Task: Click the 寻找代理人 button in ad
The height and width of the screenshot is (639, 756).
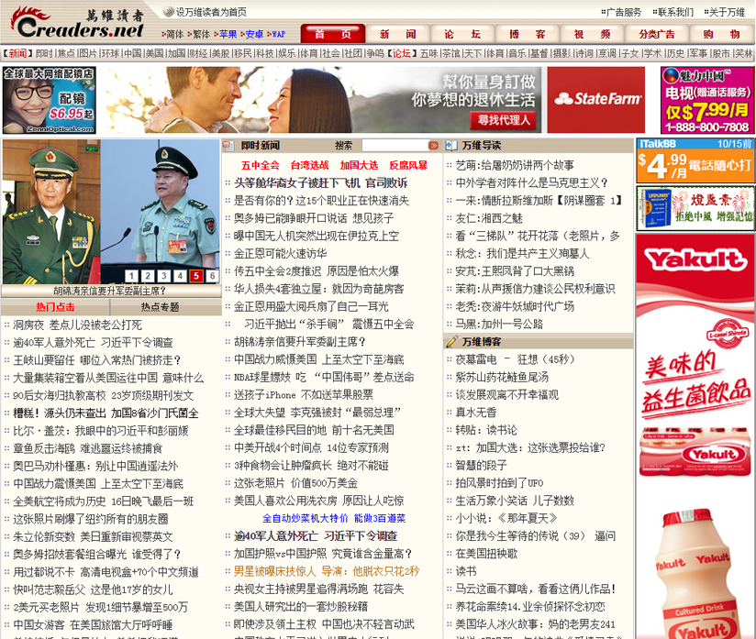Action: pos(503,119)
